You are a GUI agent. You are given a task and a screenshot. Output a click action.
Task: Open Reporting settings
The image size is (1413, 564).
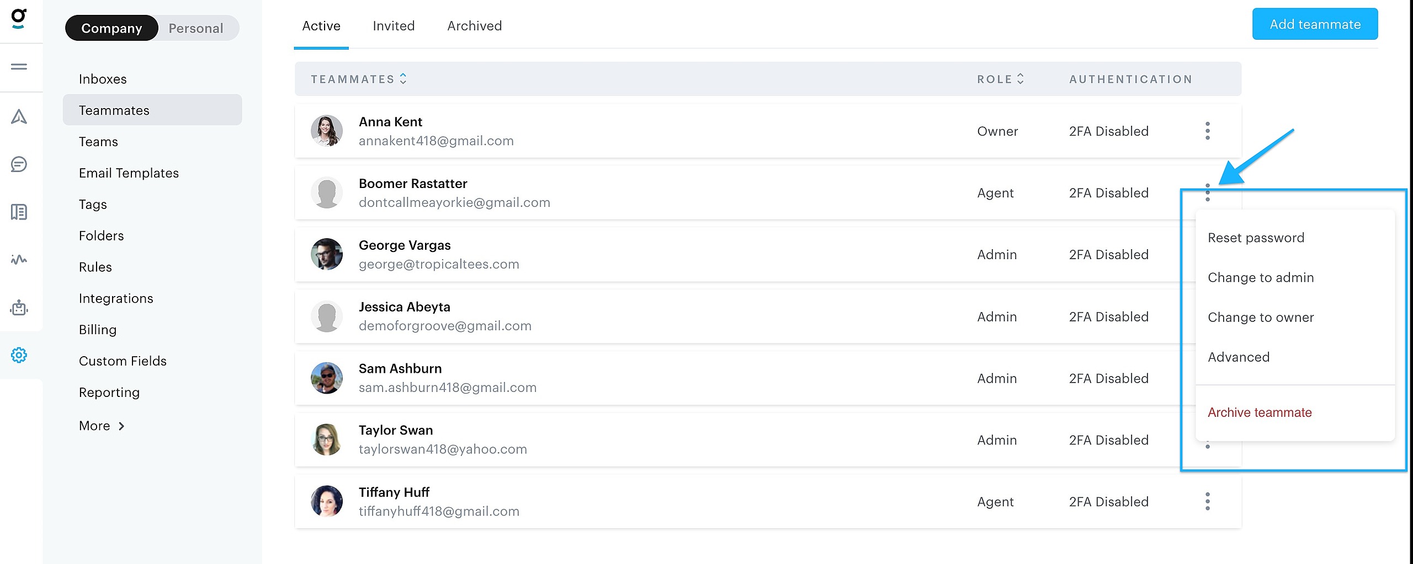[152, 393]
